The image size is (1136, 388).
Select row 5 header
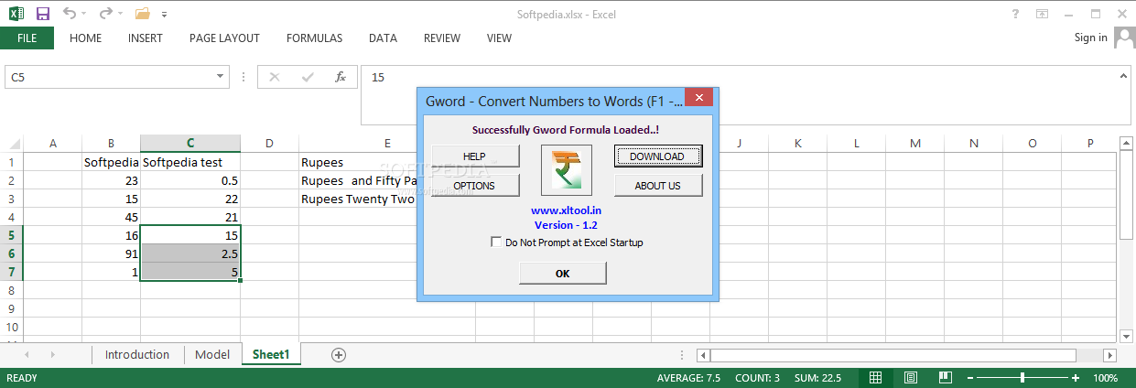(x=12, y=235)
